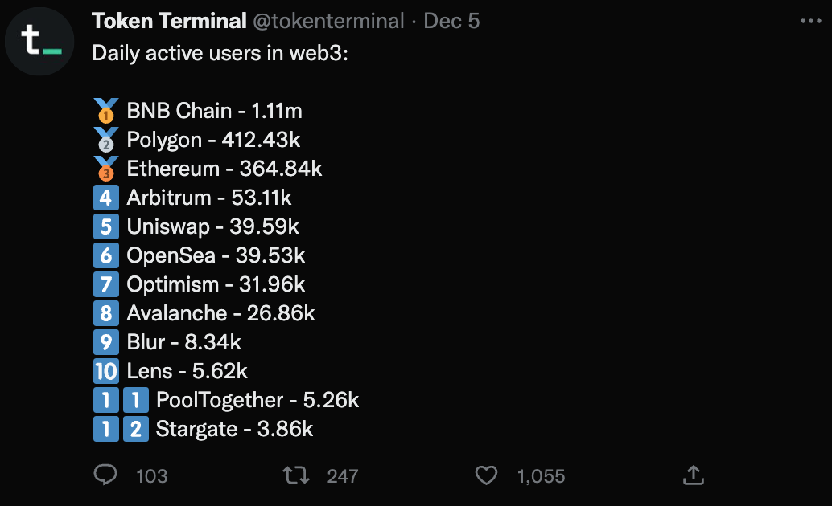Viewport: 832px width, 506px height.
Task: Click the 'BNB Chain - 1.11m' line
Action: [x=214, y=111]
